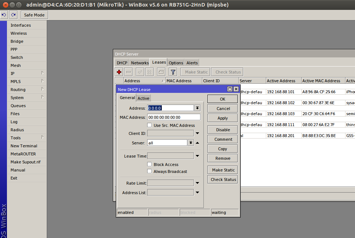Sort by the MAC Address column header
The width and height of the screenshot is (355, 238).
tap(184, 81)
